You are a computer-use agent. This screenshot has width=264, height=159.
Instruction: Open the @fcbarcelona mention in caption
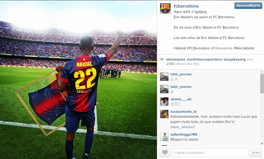(221, 48)
